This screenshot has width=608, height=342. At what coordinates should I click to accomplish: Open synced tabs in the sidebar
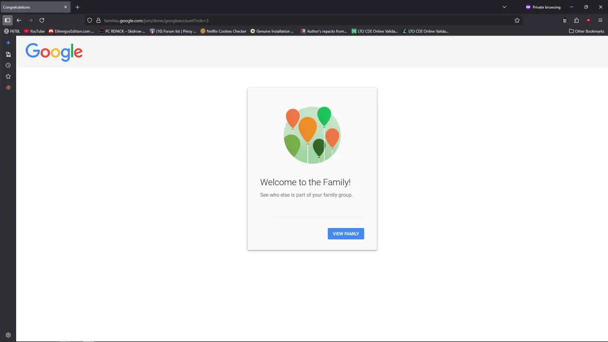click(8, 54)
